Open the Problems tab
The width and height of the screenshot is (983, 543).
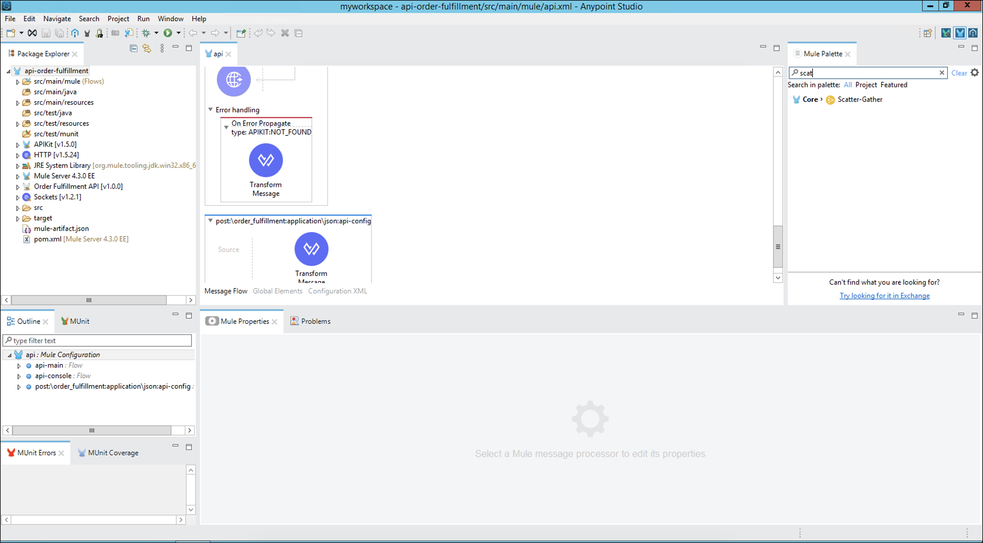click(x=310, y=321)
